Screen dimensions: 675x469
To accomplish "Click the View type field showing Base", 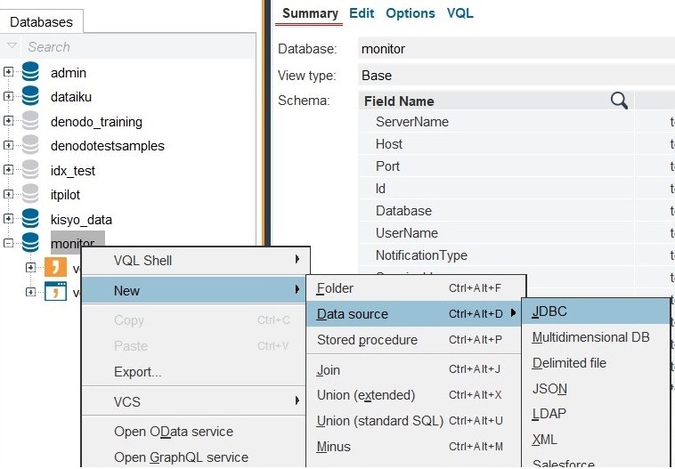I will [x=516, y=76].
